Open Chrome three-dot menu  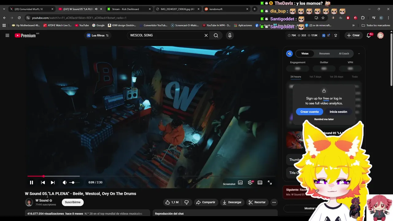click(388, 18)
